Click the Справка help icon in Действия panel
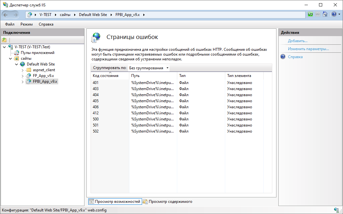This screenshot has width=343, height=214. point(283,57)
